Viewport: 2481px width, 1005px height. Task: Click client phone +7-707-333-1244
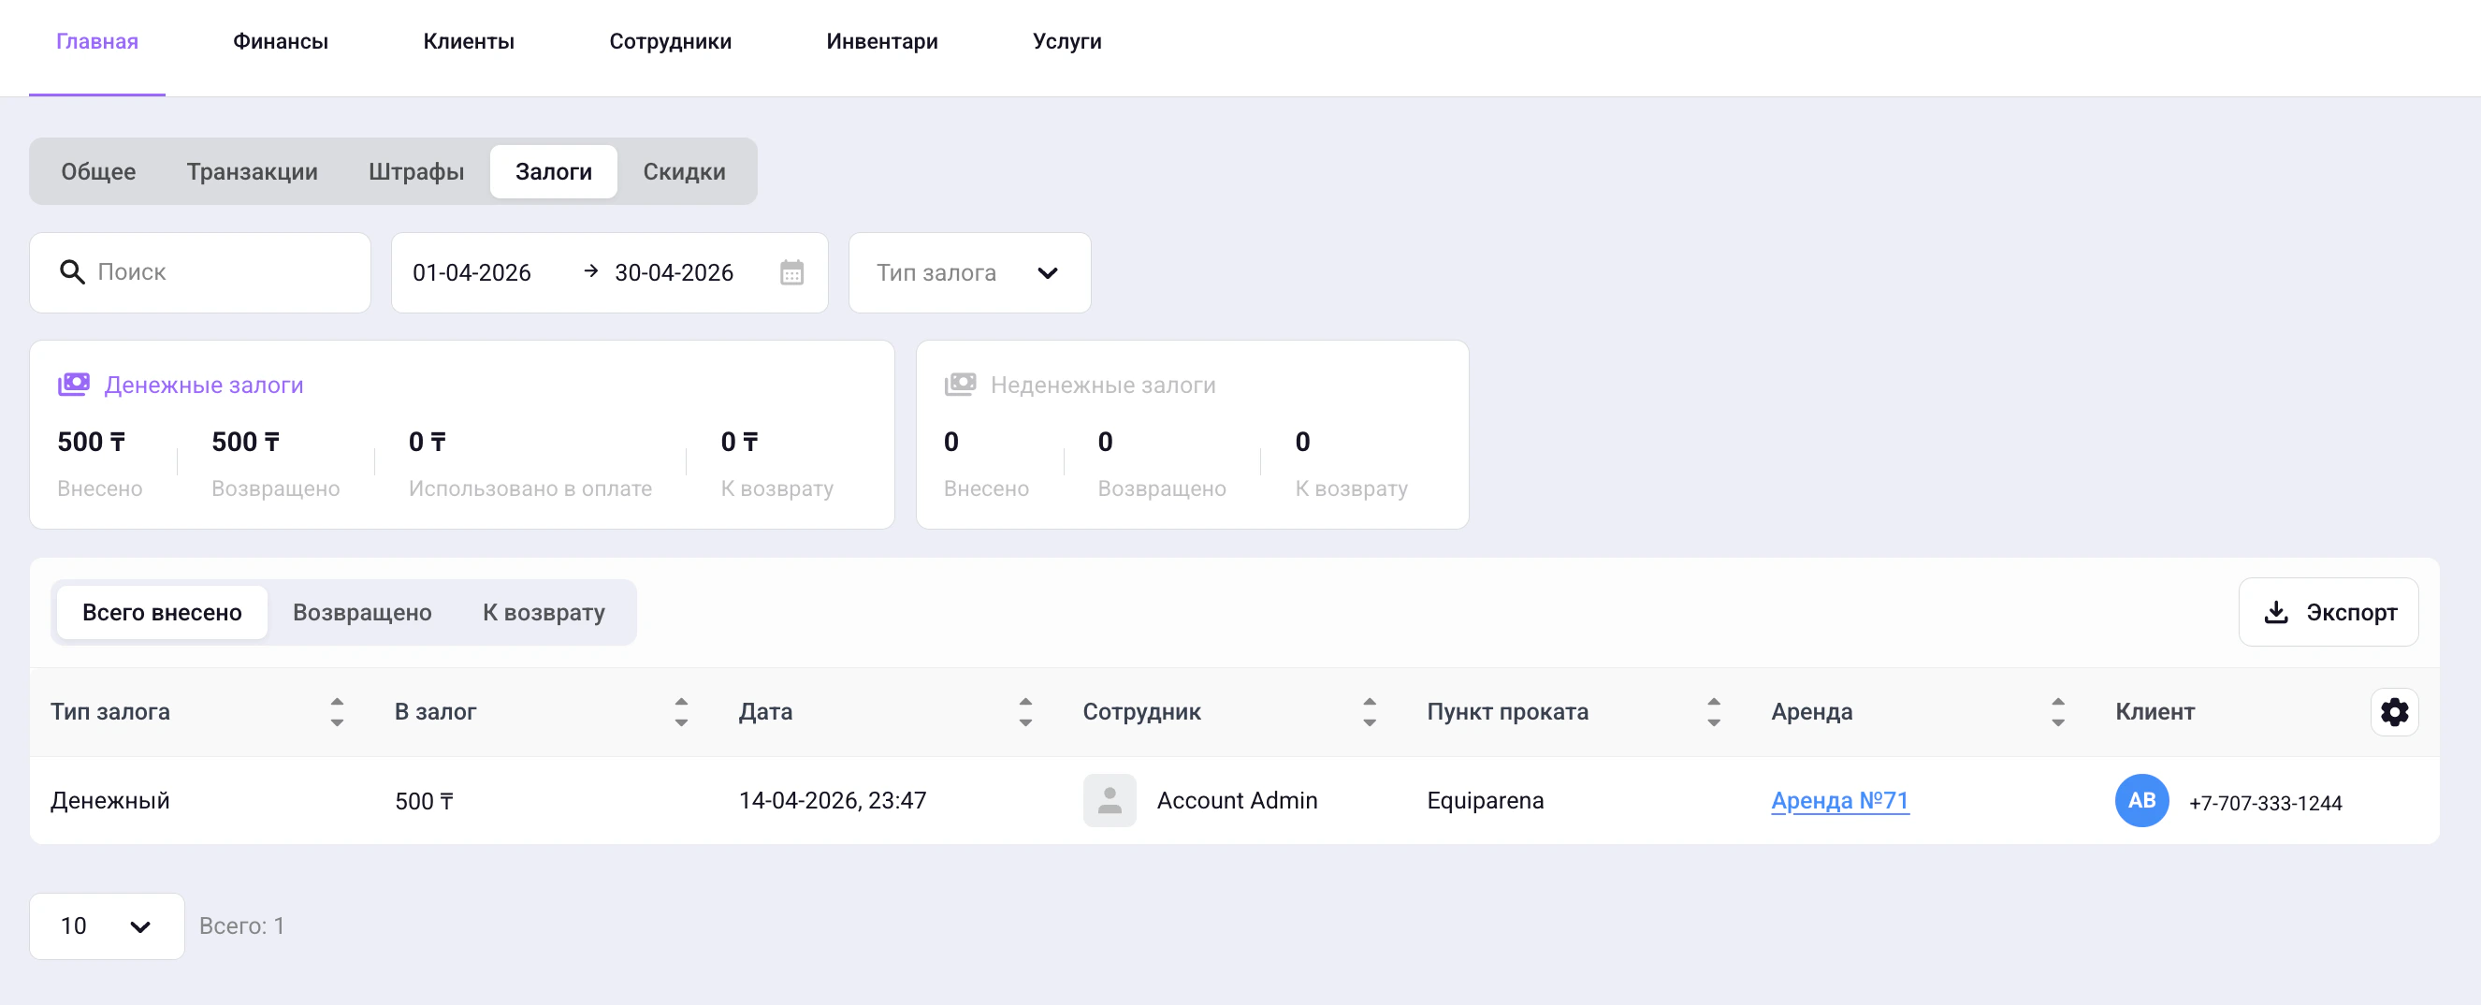click(x=2265, y=803)
